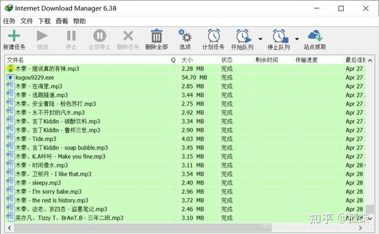
Task: Click the 继续 play arrow icon
Action: coord(42,36)
